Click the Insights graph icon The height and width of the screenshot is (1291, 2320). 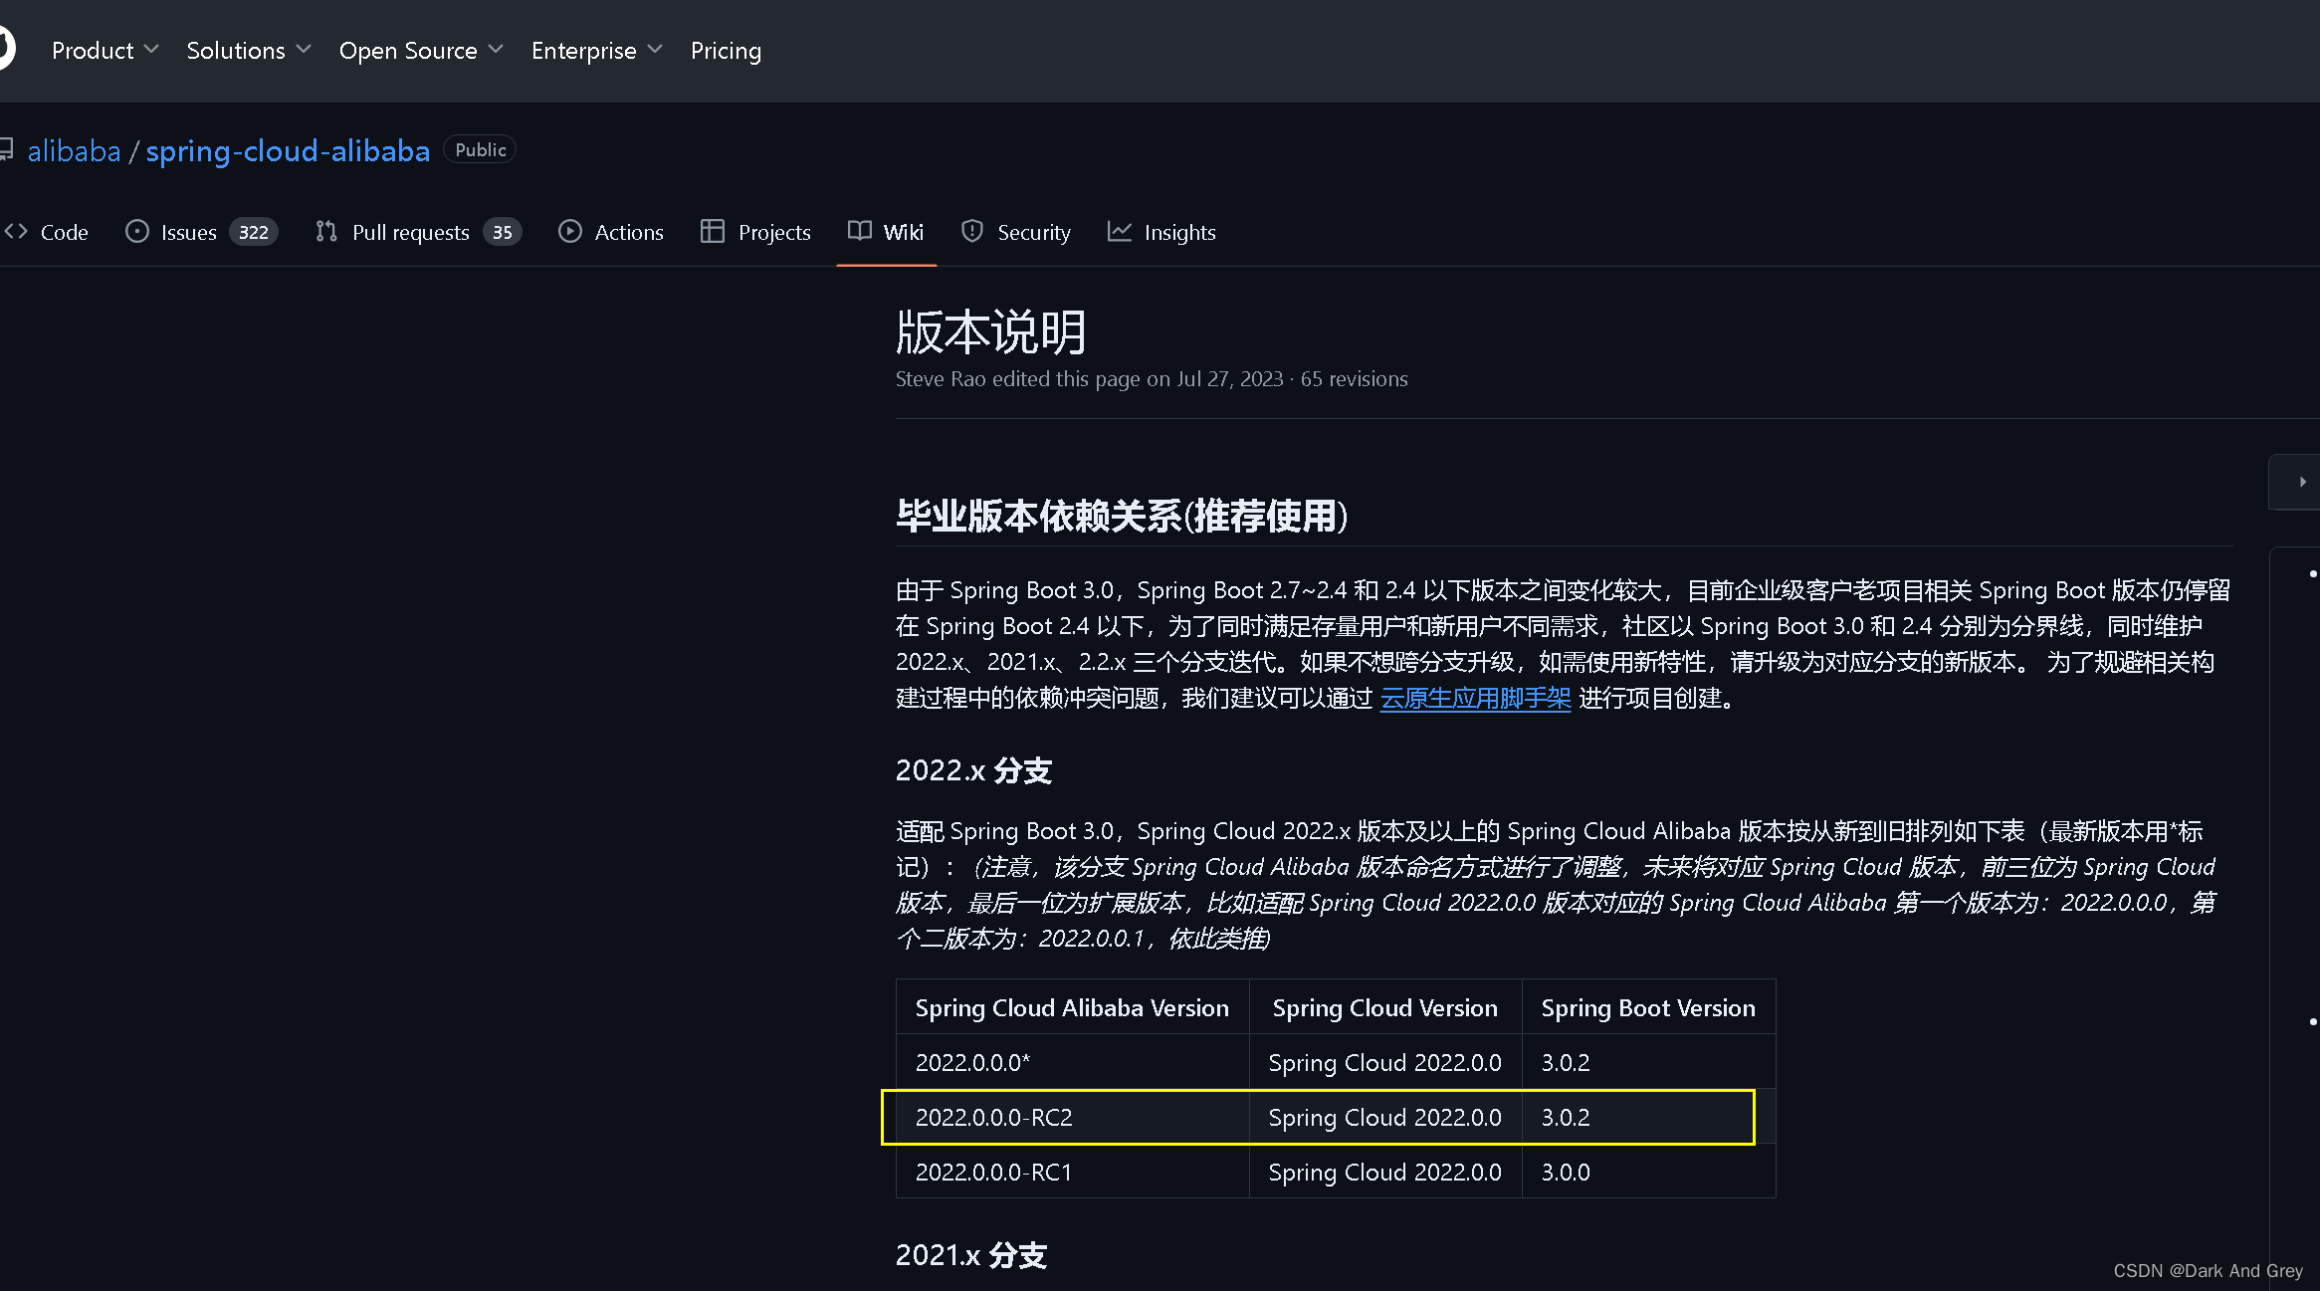point(1120,231)
